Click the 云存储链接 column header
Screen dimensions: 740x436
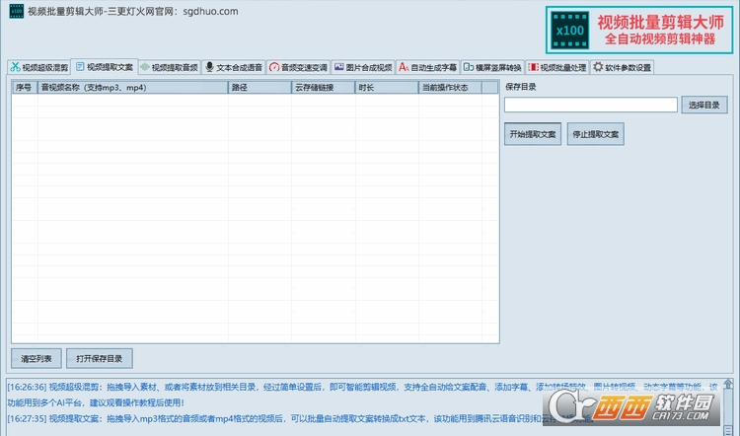point(324,87)
